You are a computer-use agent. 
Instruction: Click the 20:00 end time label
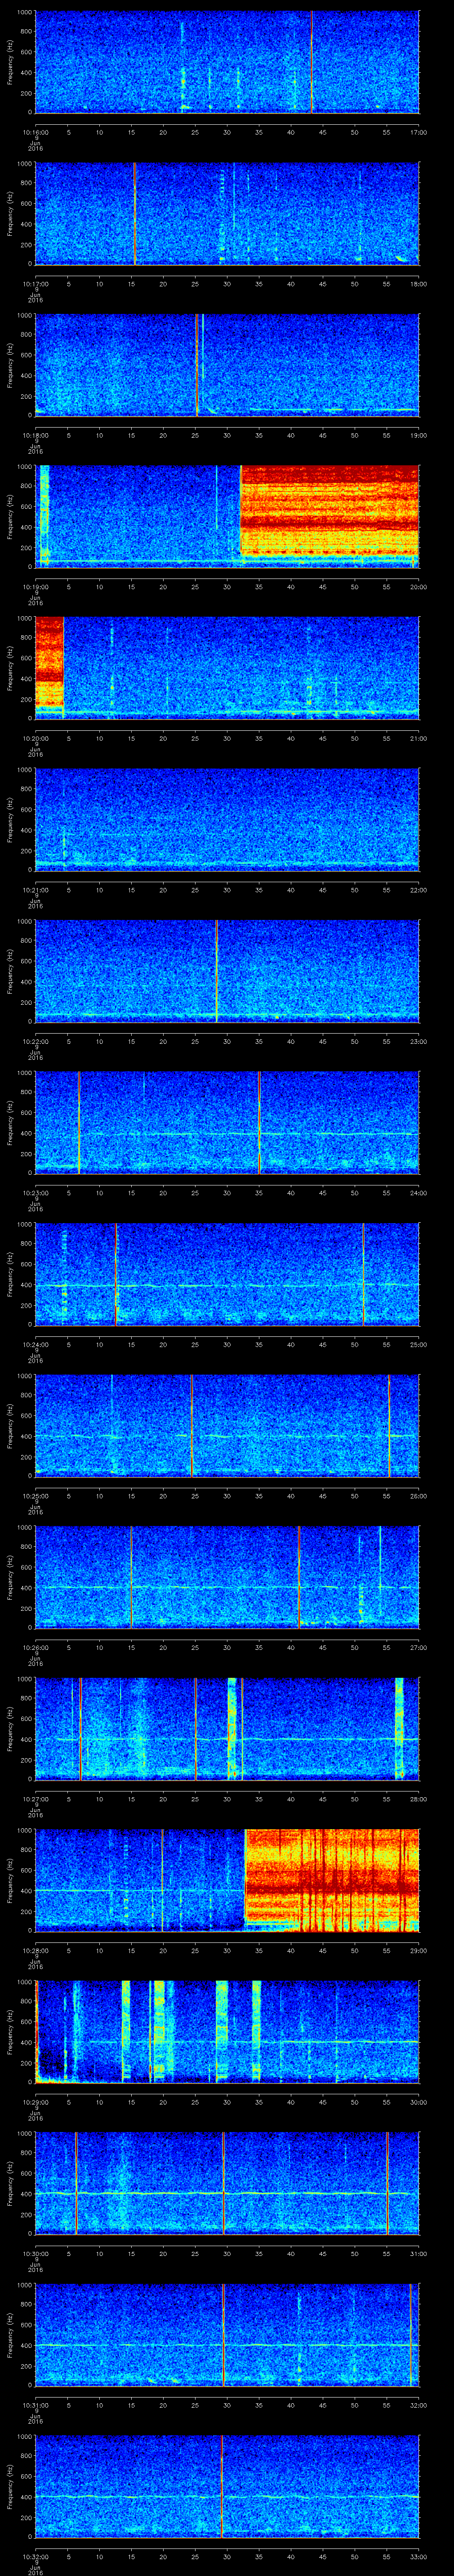(x=418, y=586)
